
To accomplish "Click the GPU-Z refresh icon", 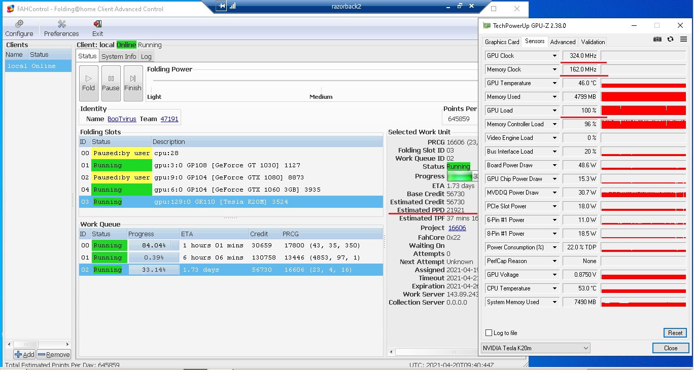I will point(670,39).
